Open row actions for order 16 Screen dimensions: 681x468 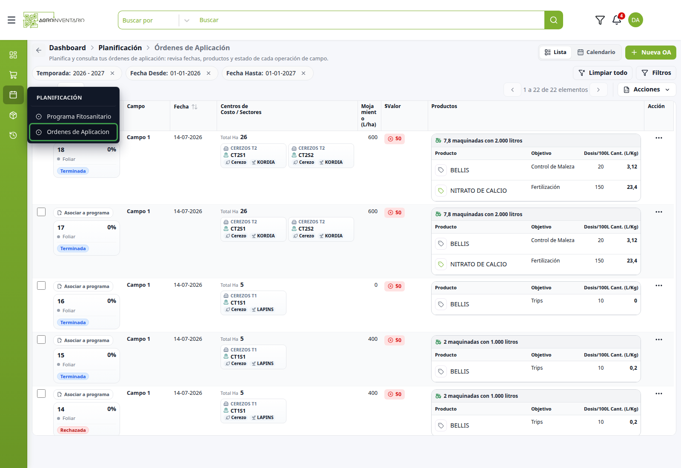pyautogui.click(x=659, y=285)
